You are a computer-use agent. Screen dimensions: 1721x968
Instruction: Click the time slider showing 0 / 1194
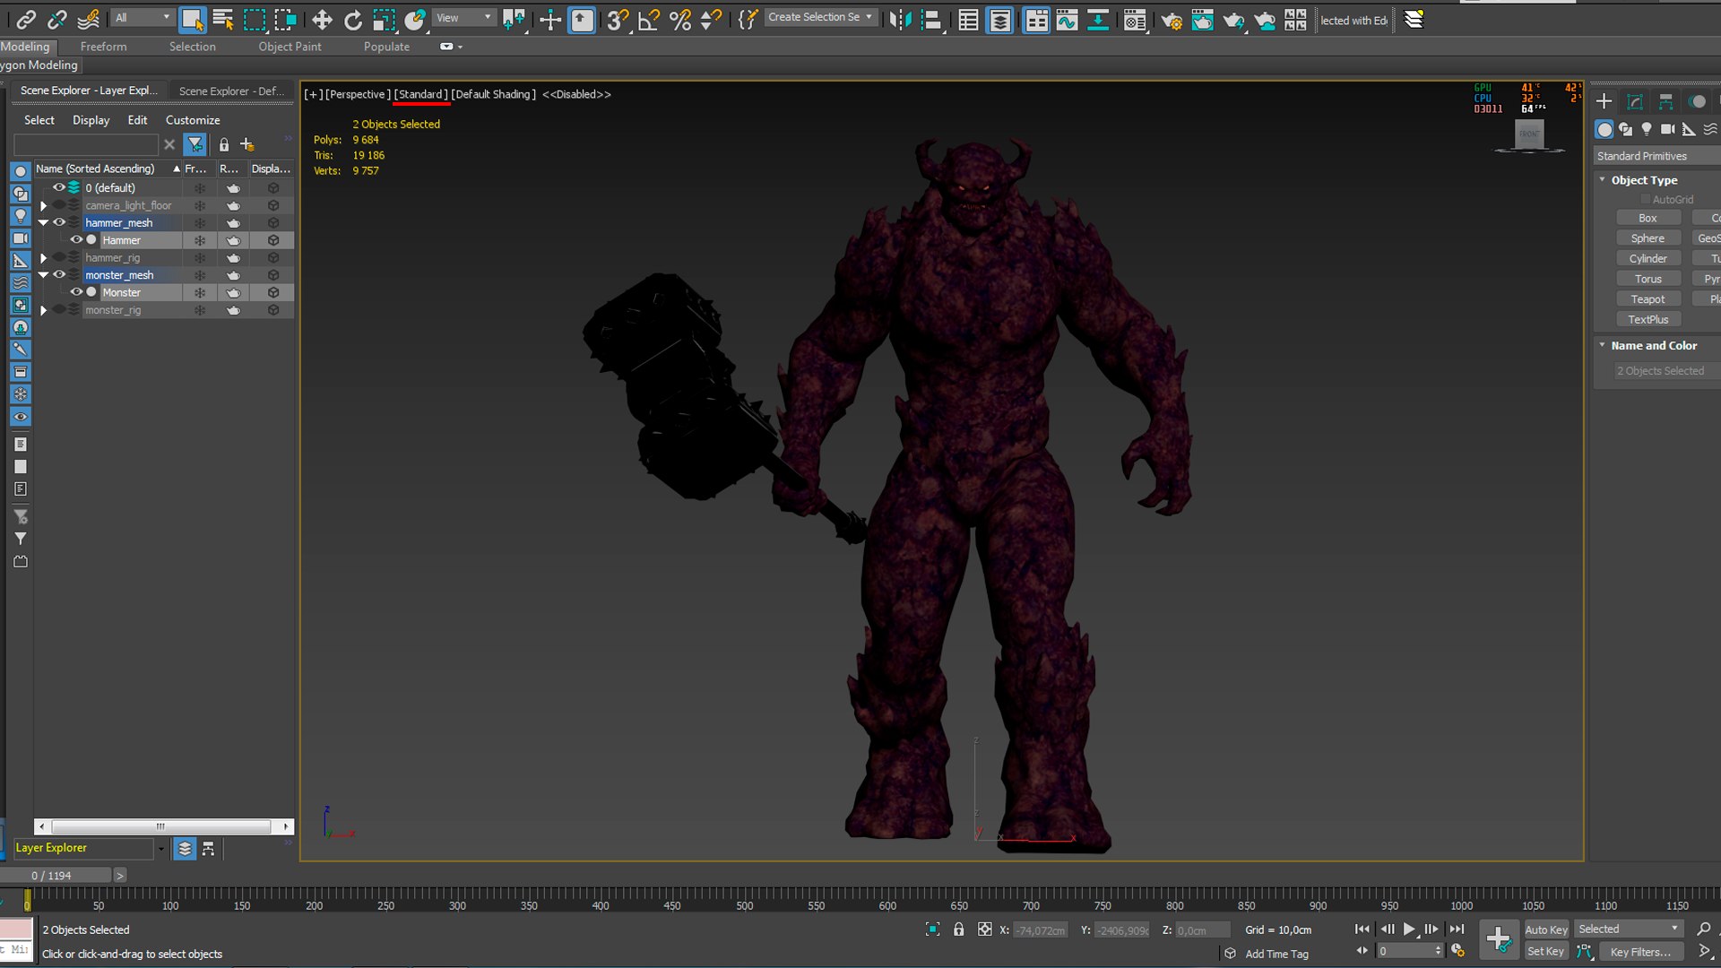coord(56,876)
